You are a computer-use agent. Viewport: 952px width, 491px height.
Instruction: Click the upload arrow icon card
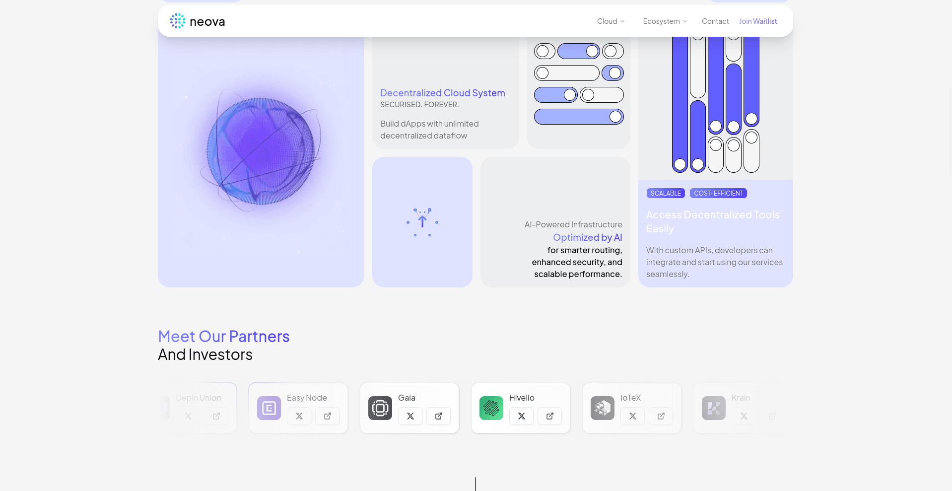[x=422, y=222]
